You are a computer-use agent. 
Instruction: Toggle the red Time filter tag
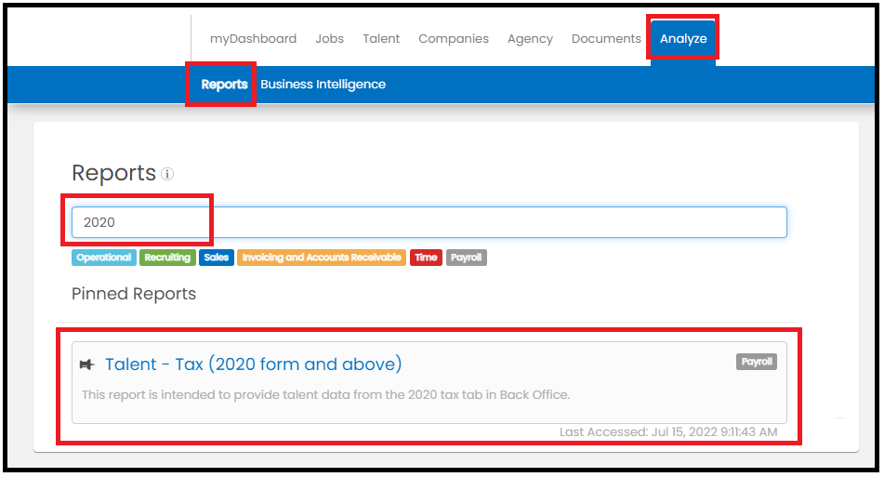coord(426,258)
